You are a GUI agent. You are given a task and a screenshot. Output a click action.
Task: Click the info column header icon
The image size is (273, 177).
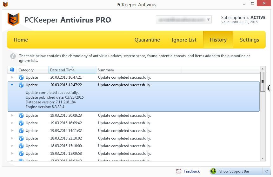[x=12, y=69]
